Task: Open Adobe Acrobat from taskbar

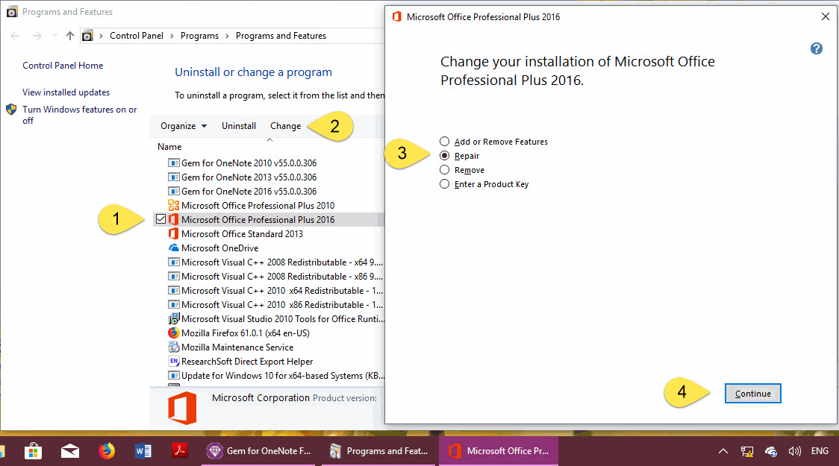Action: tap(179, 451)
